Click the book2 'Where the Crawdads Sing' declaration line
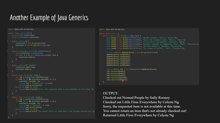This screenshot has height=123, width=220. [146, 40]
